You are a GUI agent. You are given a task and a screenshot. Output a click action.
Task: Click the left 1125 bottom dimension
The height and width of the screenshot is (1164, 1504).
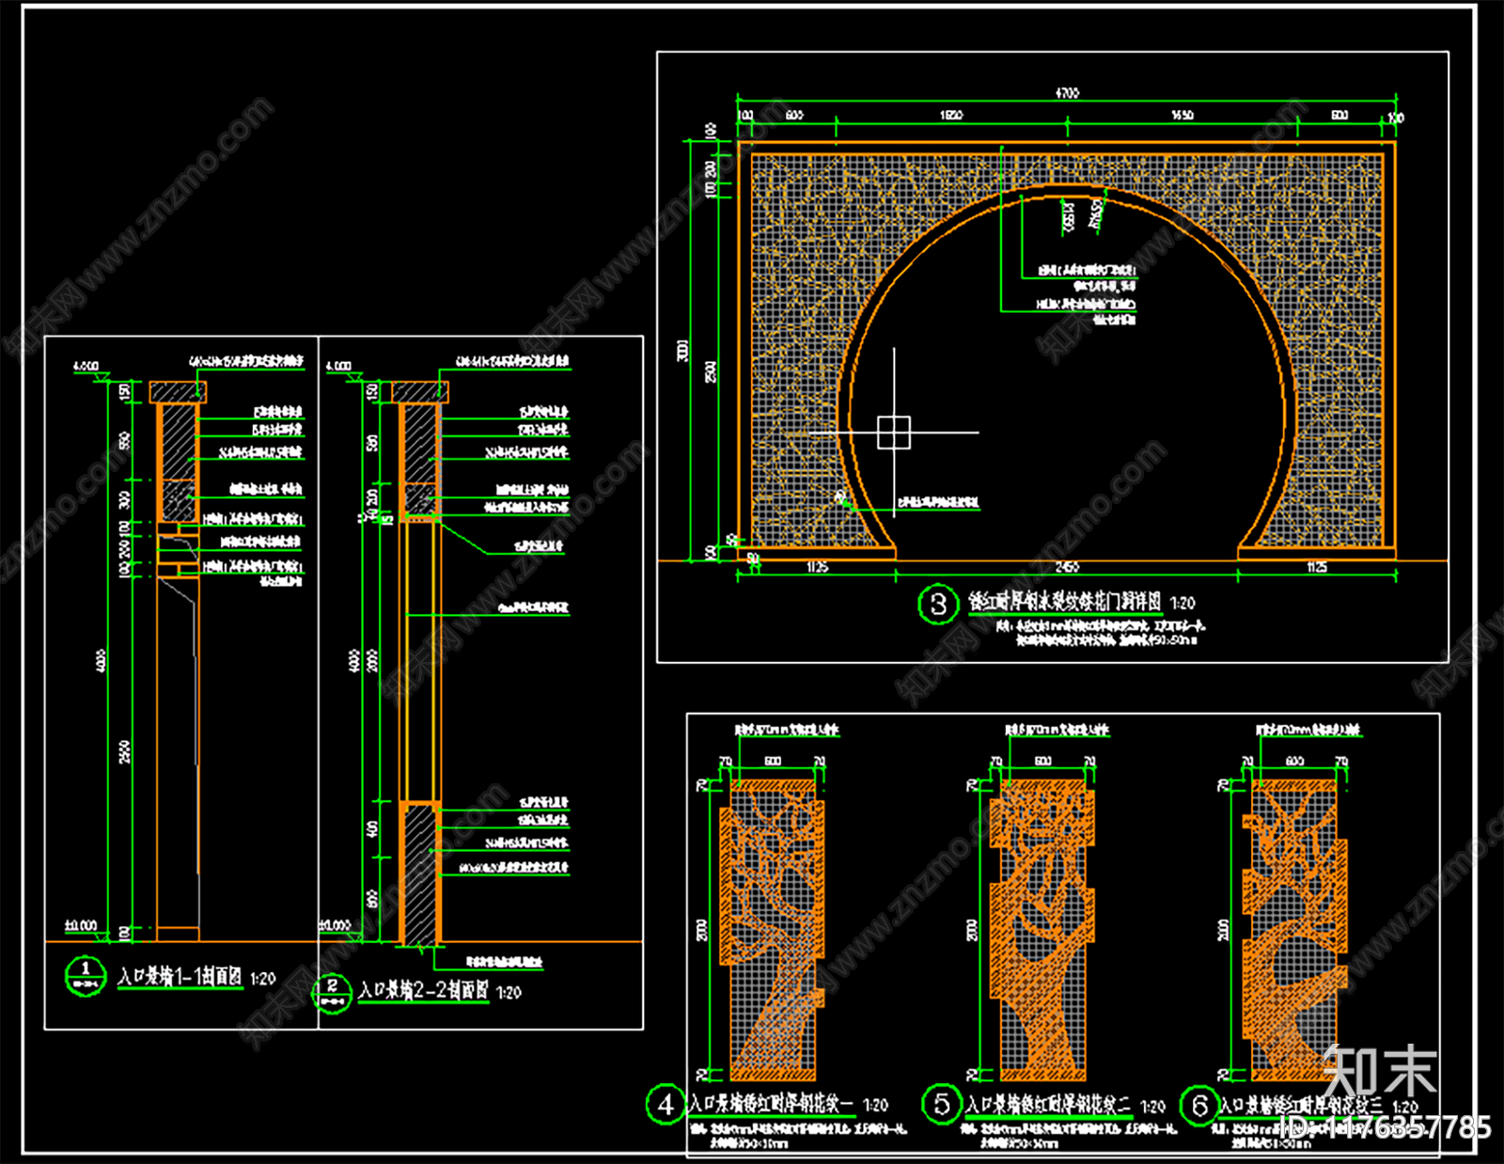pos(817,567)
